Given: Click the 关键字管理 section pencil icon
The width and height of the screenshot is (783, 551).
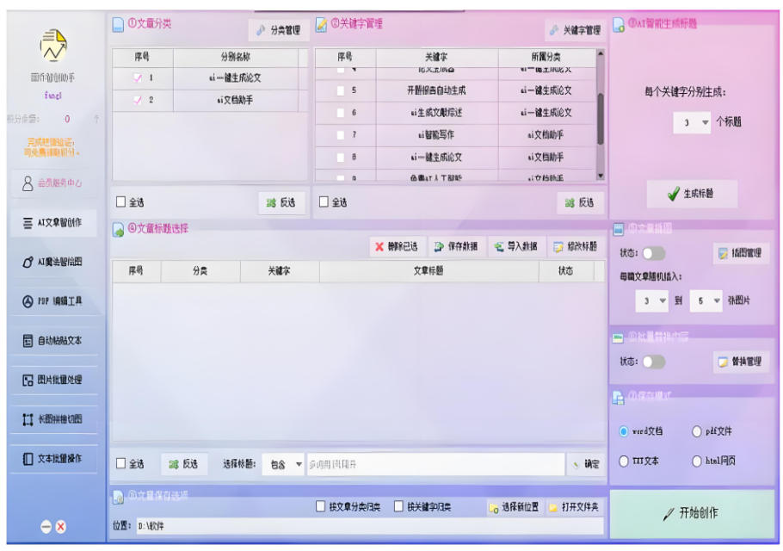Looking at the screenshot, I should coord(322,24).
